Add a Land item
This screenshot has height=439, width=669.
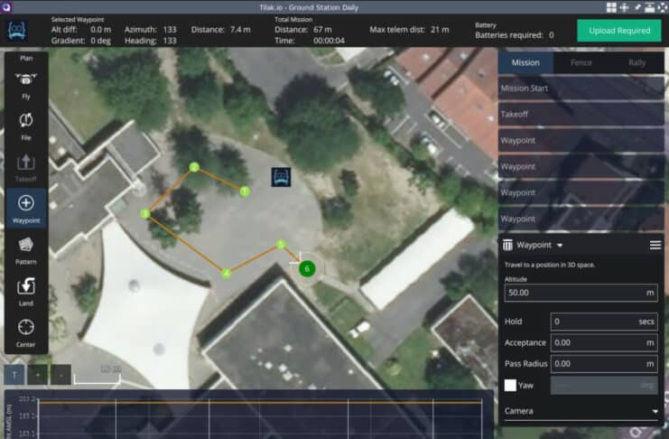[x=25, y=292]
